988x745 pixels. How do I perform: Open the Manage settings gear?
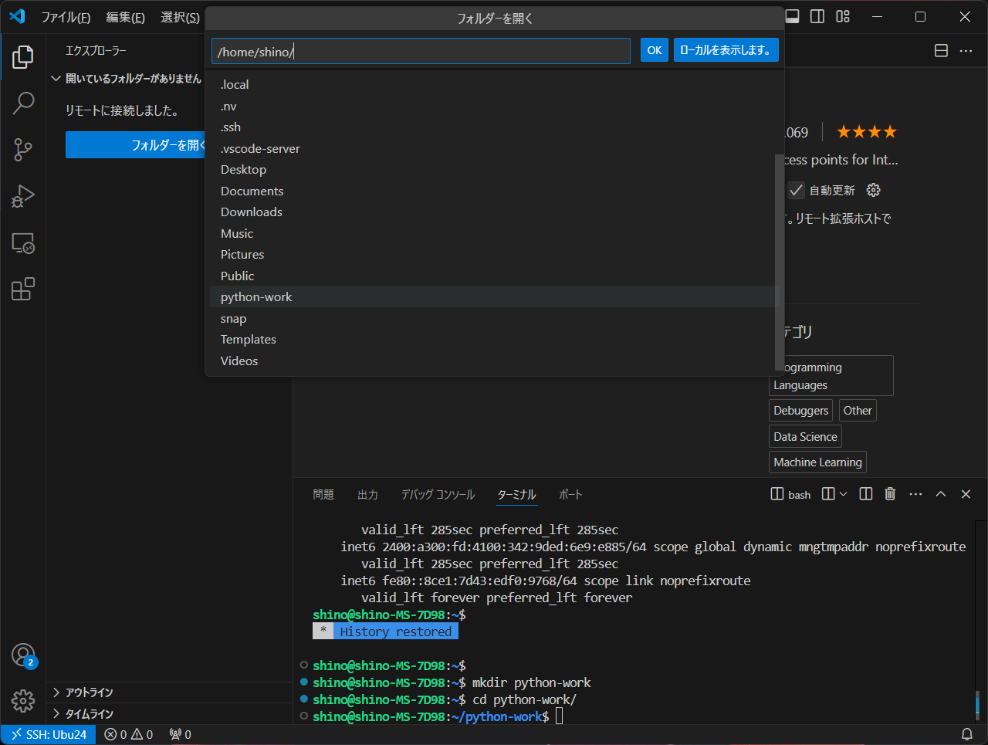pyautogui.click(x=23, y=701)
